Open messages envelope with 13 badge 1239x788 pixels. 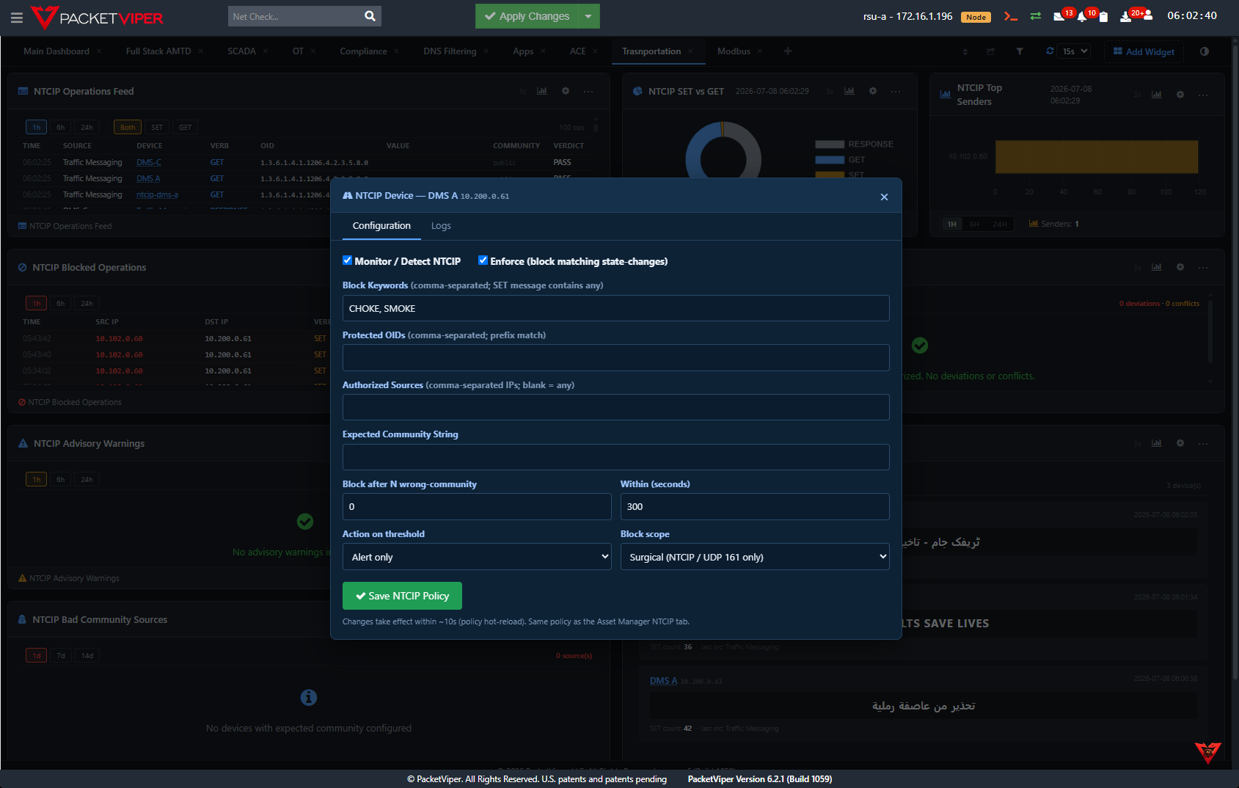(1059, 16)
